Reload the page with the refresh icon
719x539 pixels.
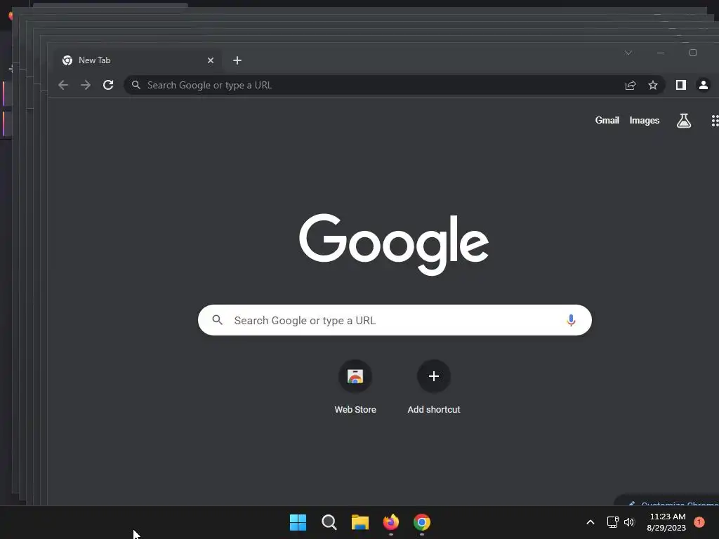(108, 85)
